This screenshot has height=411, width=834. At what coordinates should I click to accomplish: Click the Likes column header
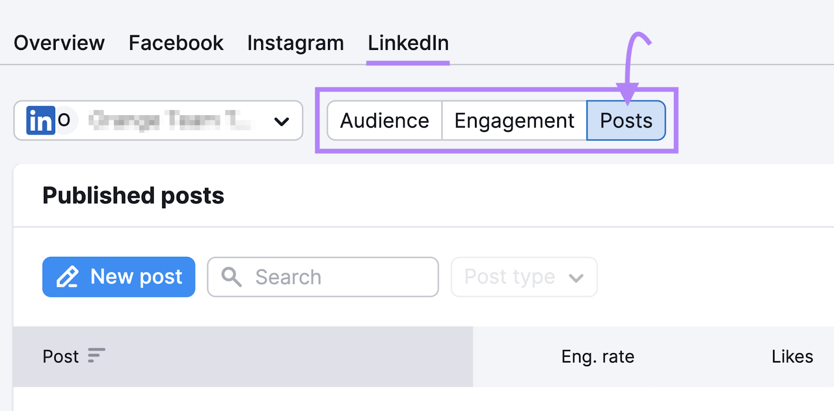pos(792,357)
